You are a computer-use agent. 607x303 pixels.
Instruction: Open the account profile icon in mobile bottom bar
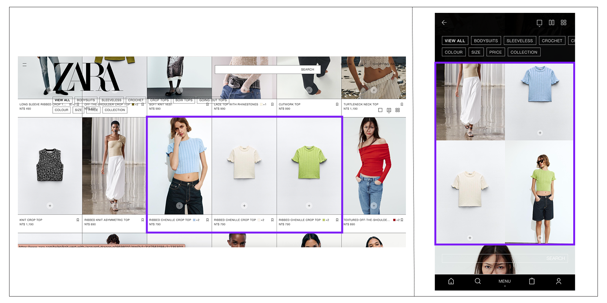point(558,281)
